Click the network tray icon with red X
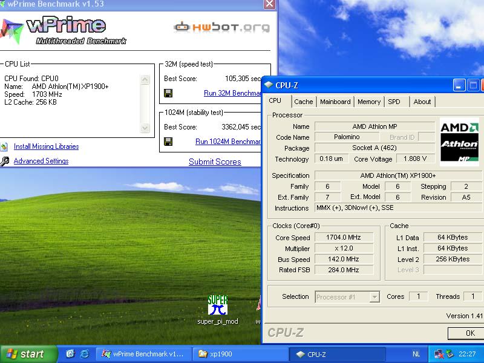This screenshot has width=484, height=363. tap(439, 354)
